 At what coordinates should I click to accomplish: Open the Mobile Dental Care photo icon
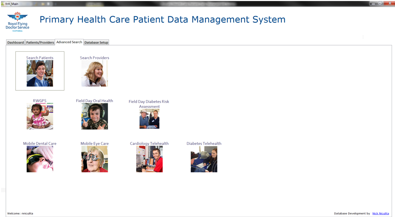tap(40, 159)
